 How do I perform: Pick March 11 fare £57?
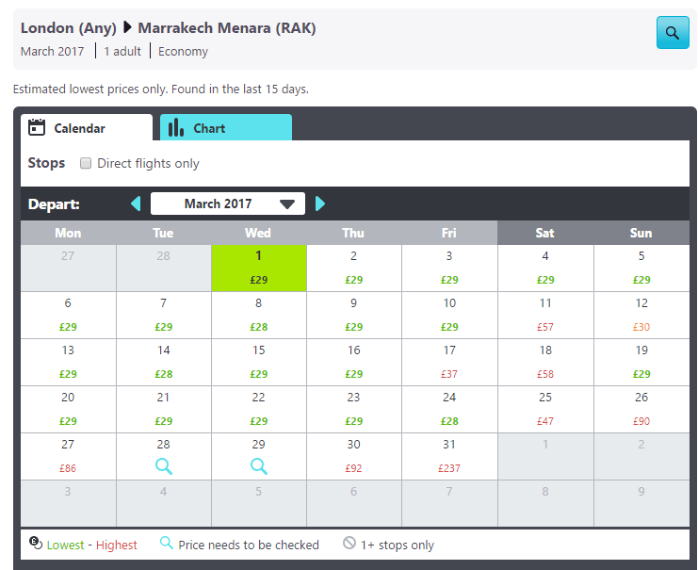pos(545,316)
